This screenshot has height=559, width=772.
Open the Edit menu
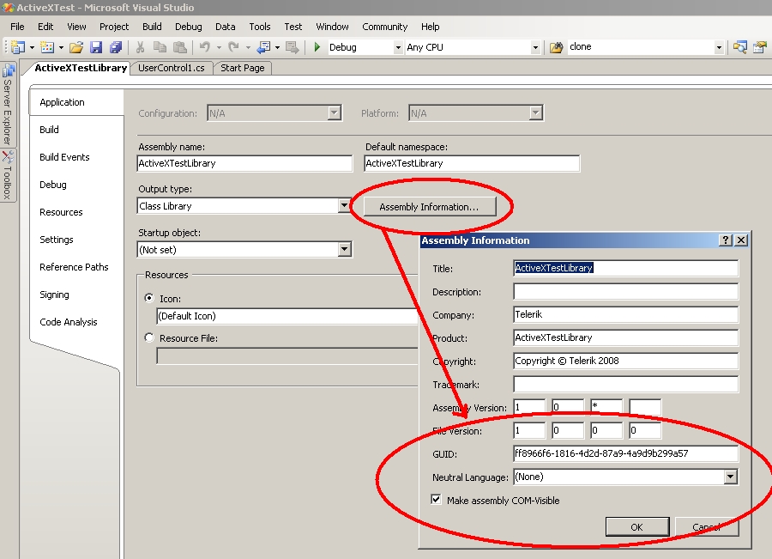point(45,27)
